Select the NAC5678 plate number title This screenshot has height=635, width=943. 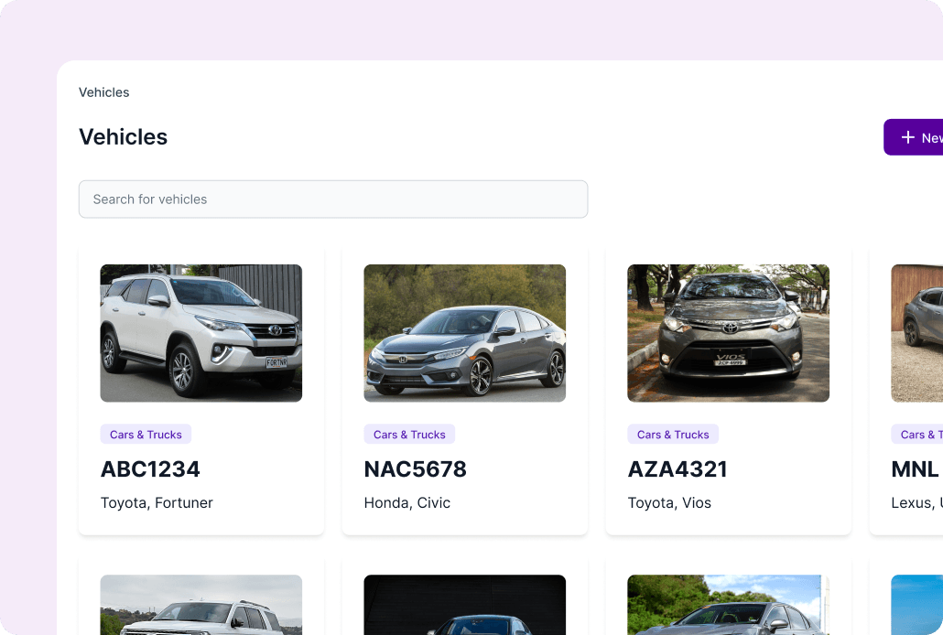coord(416,469)
